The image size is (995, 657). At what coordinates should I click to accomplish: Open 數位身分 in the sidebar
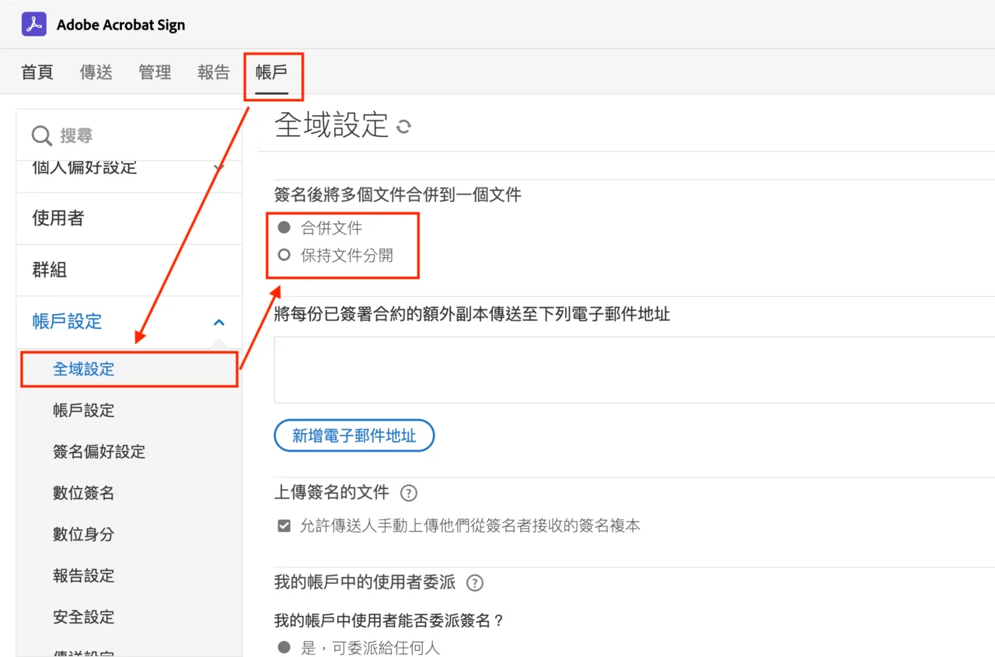coord(84,534)
